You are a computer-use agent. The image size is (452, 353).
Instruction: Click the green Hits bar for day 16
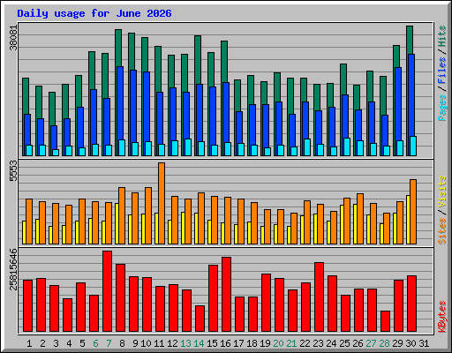point(224,62)
